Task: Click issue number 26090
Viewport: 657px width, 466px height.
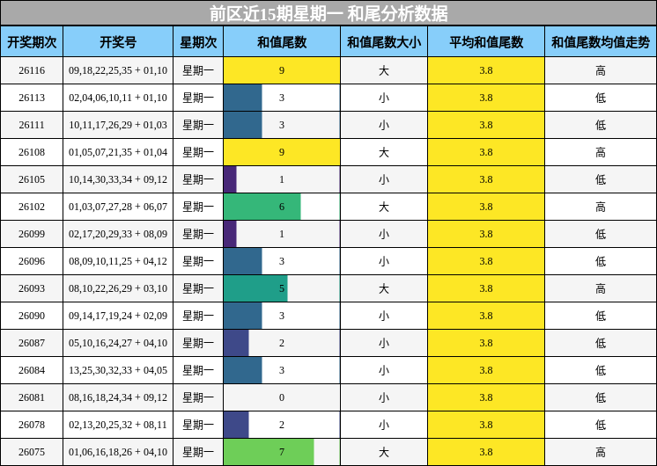Action: click(x=32, y=316)
